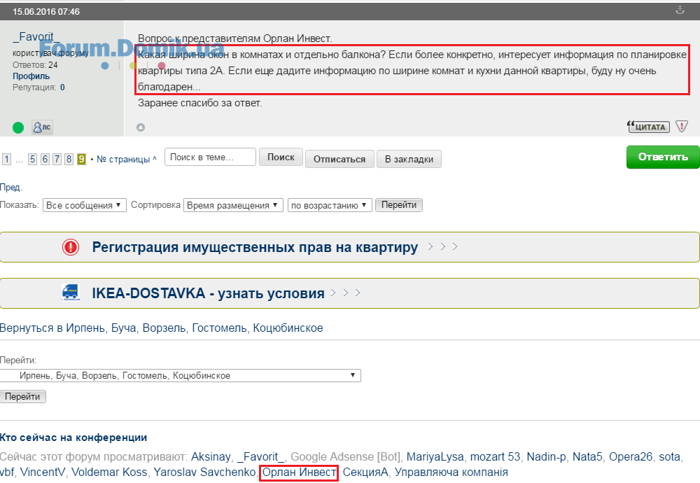
Task: Open _Favorit_ in the online users list
Action: (x=260, y=457)
